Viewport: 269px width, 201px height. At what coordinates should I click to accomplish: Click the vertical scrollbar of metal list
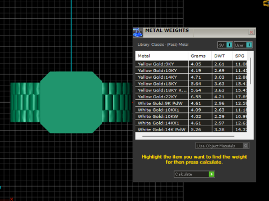251,71
